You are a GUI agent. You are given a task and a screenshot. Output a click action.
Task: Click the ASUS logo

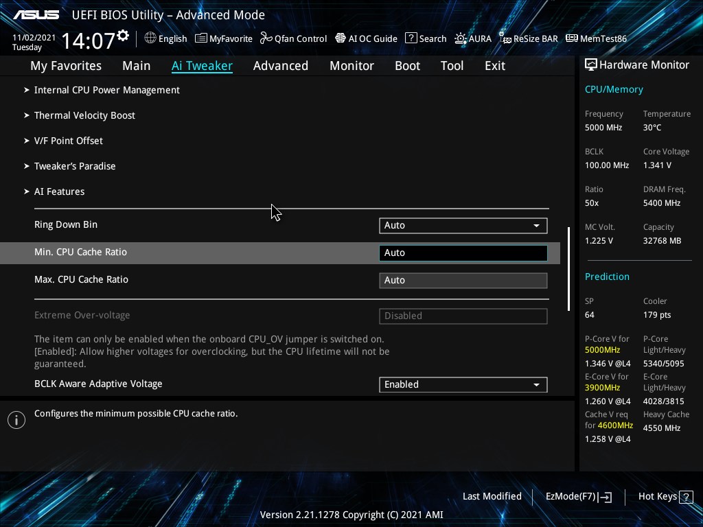click(x=36, y=15)
